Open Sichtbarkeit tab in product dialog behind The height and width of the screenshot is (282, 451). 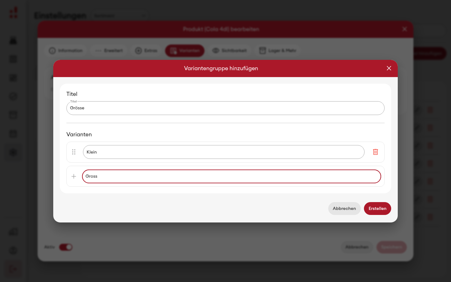point(230,50)
